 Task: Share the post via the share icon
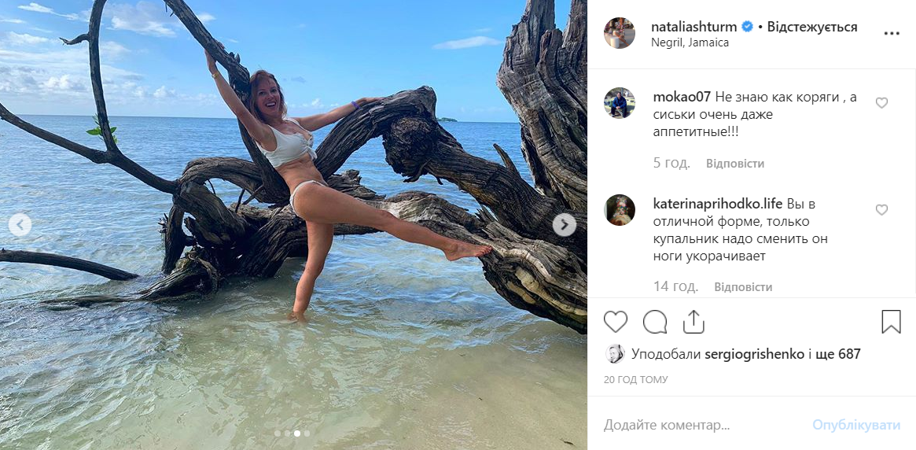tap(693, 322)
